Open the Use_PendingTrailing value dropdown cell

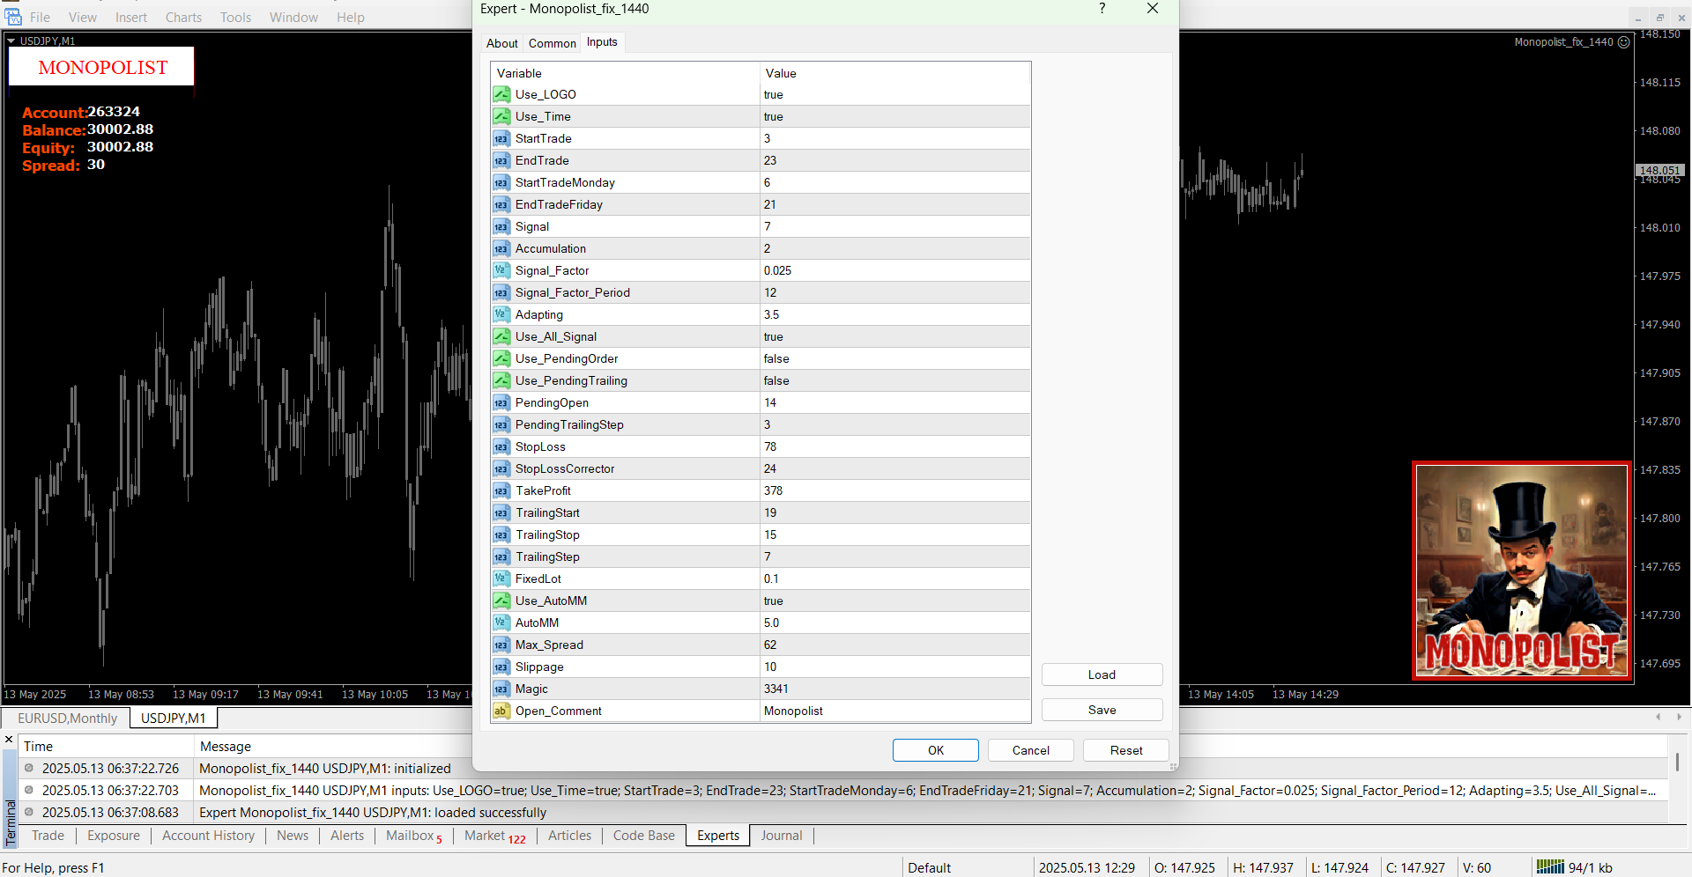coord(894,380)
